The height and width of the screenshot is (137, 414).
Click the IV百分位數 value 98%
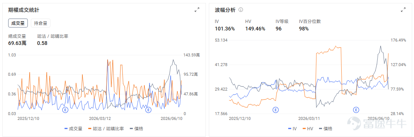coord(303,29)
